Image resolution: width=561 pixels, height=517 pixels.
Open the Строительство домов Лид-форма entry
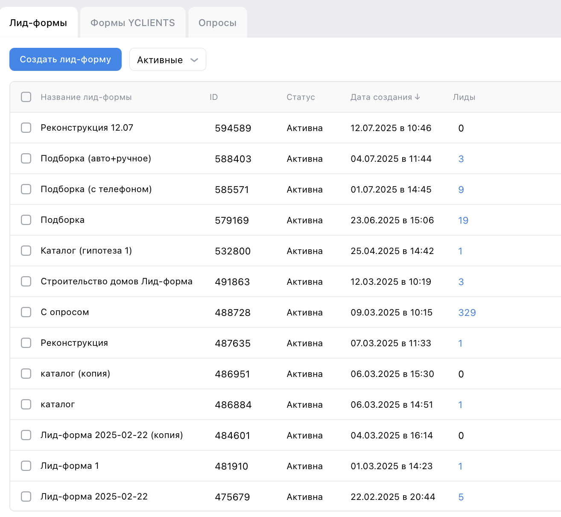coord(116,281)
